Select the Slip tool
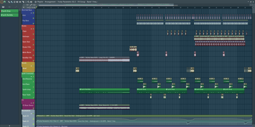Image resolution: width=255 pixels, height=127 pixels. 20,2
